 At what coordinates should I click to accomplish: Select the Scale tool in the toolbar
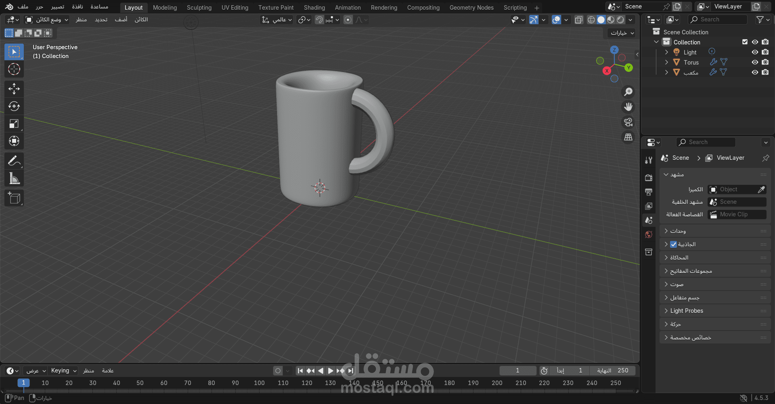tap(14, 124)
